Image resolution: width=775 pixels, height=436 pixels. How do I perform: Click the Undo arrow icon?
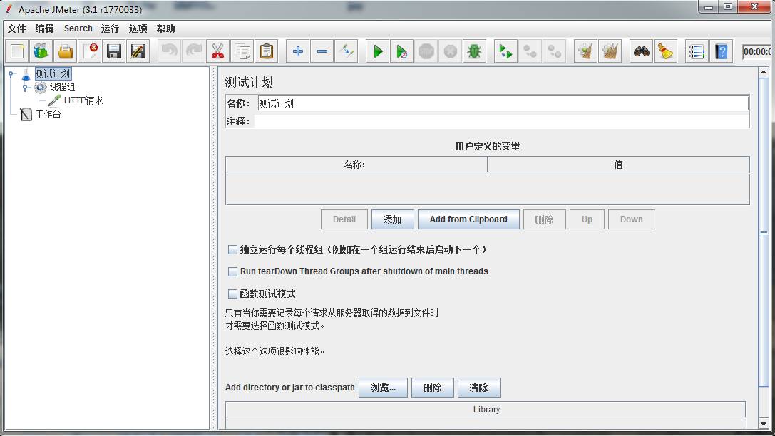(x=170, y=51)
